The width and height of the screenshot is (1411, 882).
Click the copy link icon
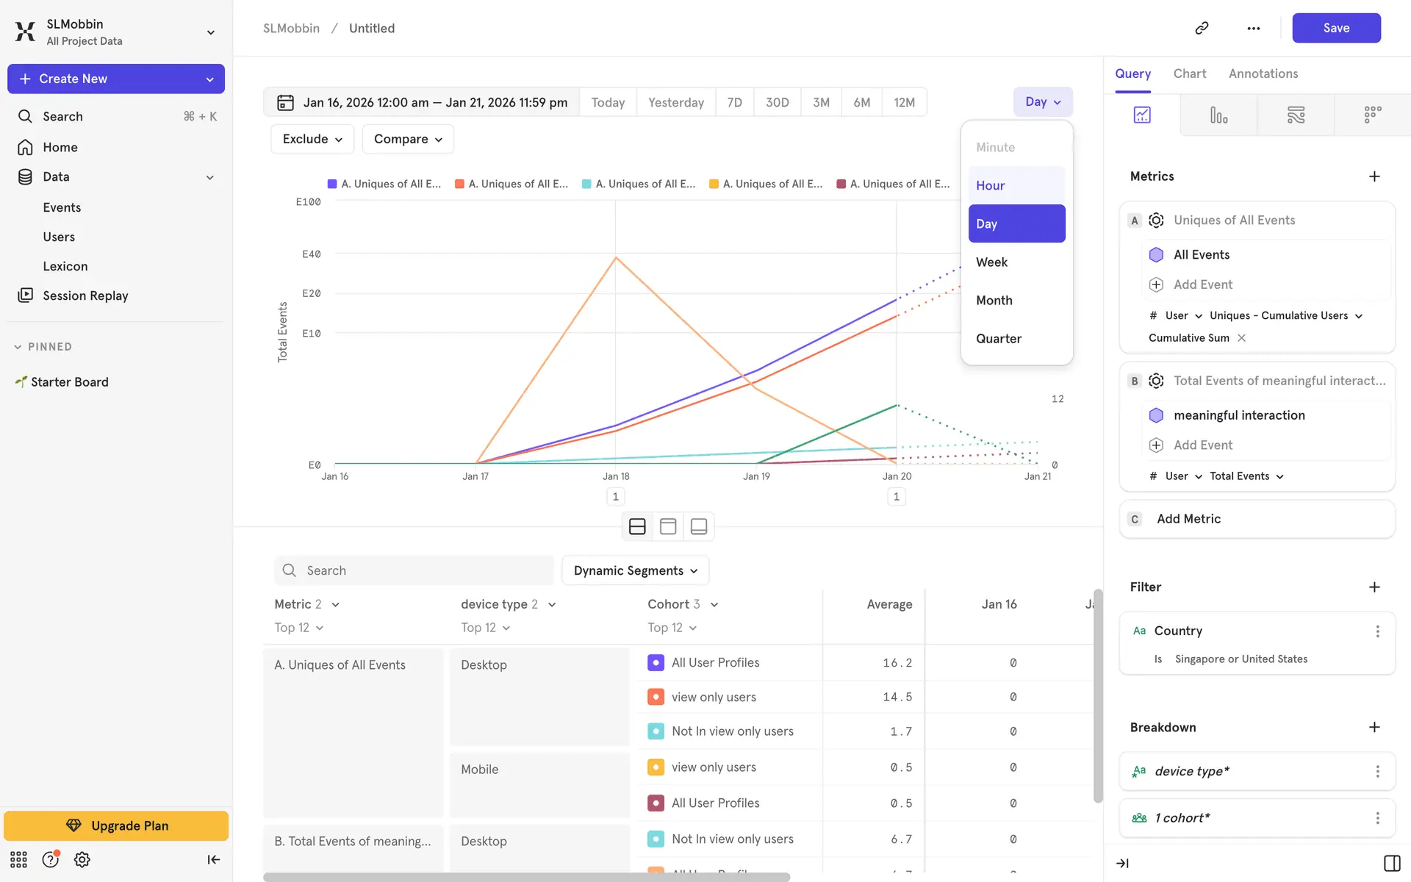click(x=1202, y=28)
